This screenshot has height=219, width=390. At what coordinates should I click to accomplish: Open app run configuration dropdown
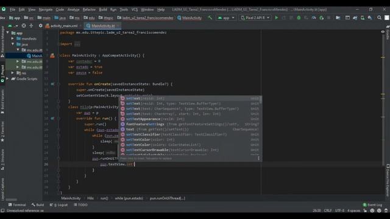(x=226, y=18)
